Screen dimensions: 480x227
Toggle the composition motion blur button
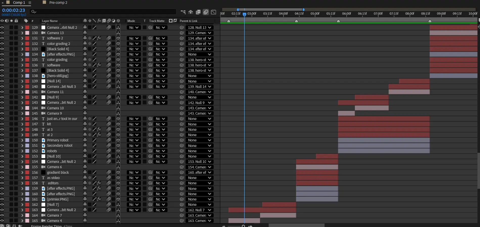pos(206,12)
